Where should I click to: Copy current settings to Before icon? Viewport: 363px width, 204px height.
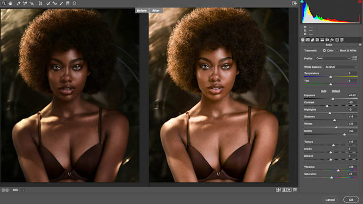click(x=289, y=190)
